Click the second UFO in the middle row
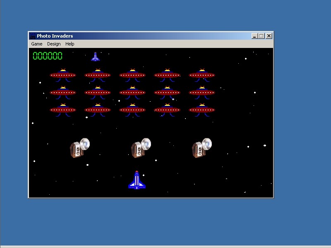331x248 pixels. tap(98, 92)
